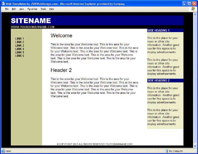This screenshot has height=154, width=198.
Task: Click the SIDE HEADING 1 bar
Action: tap(165, 30)
